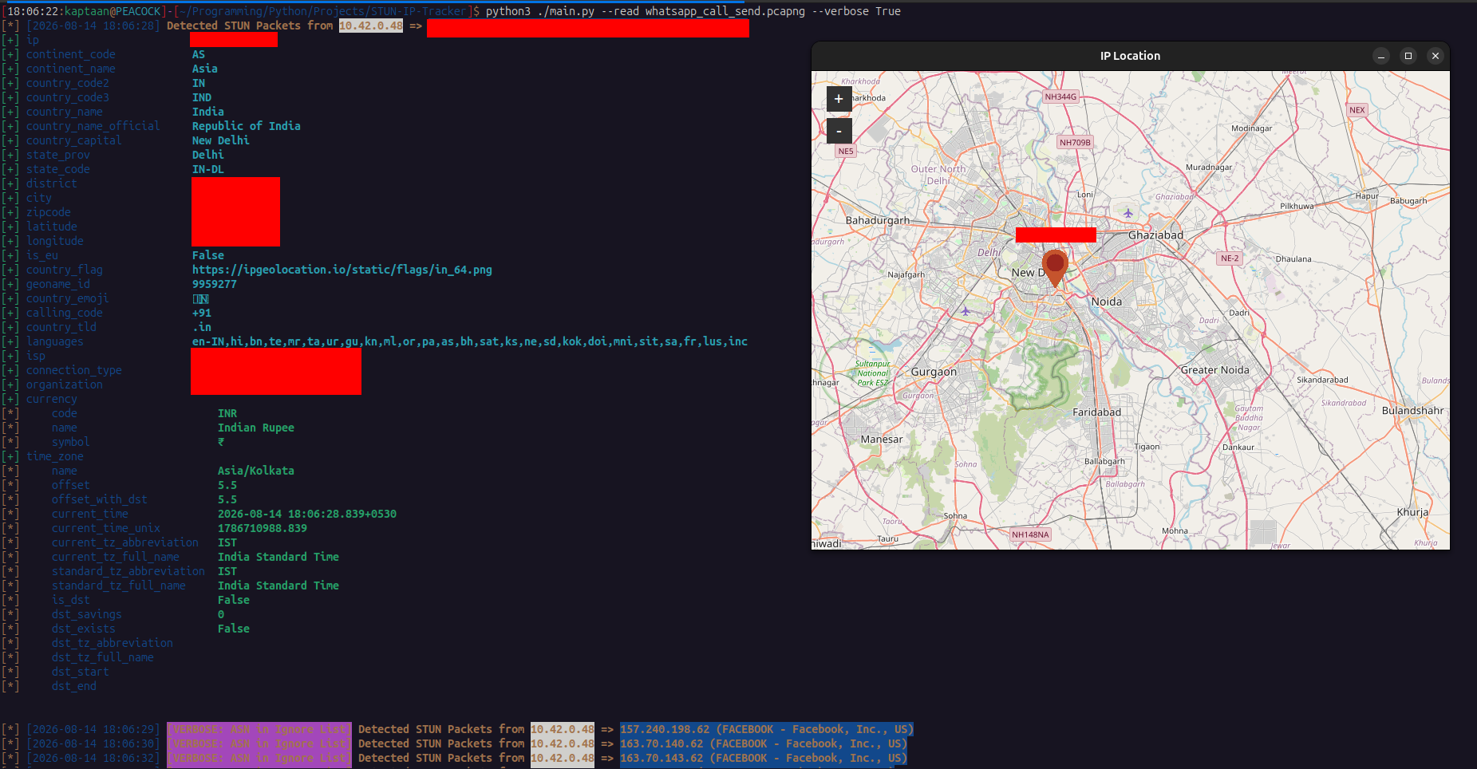Click the map zoom in plus button

coord(839,99)
